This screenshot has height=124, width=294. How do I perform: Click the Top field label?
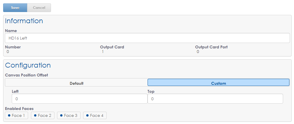tap(151, 91)
